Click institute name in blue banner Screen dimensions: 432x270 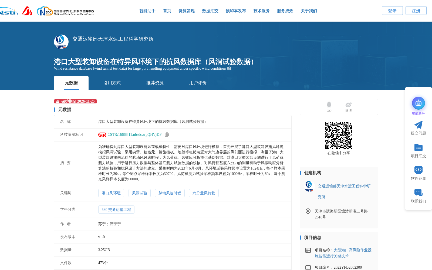(x=113, y=39)
